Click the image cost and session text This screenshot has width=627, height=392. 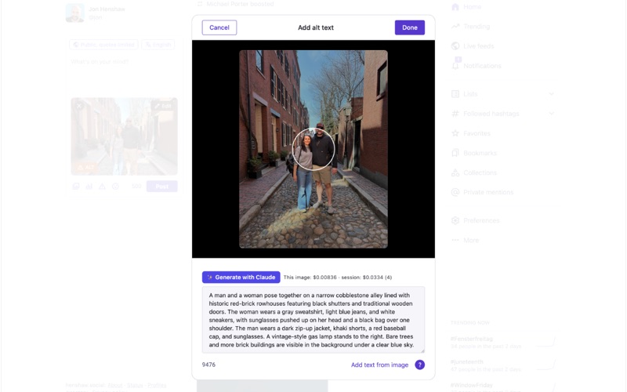[338, 278]
